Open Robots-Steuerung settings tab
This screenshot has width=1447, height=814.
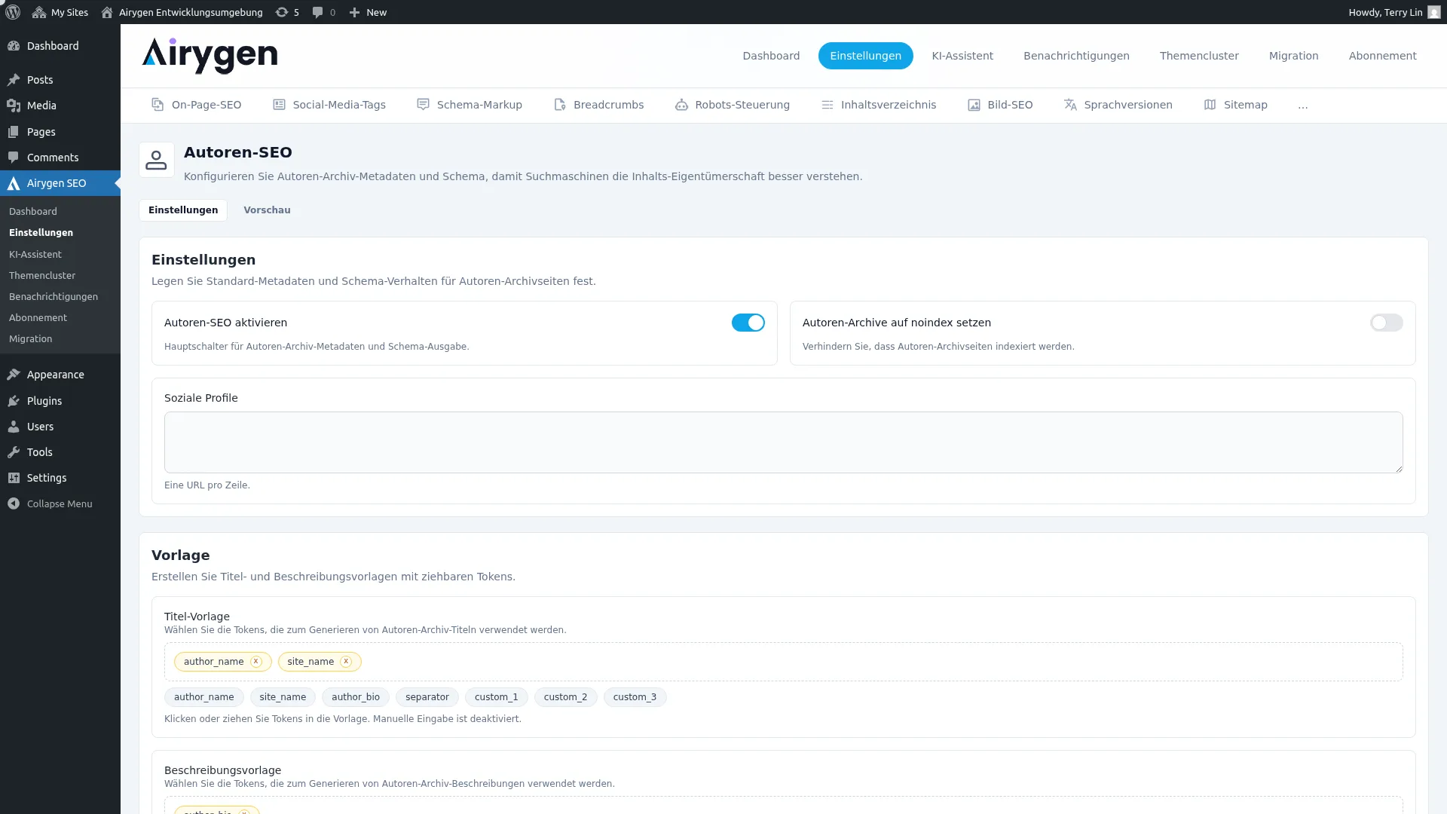pyautogui.click(x=733, y=105)
